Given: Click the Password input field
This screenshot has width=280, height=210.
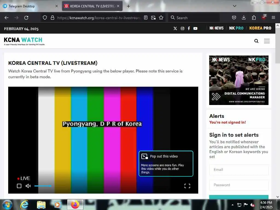Looking at the screenshot, I should [x=239, y=185].
